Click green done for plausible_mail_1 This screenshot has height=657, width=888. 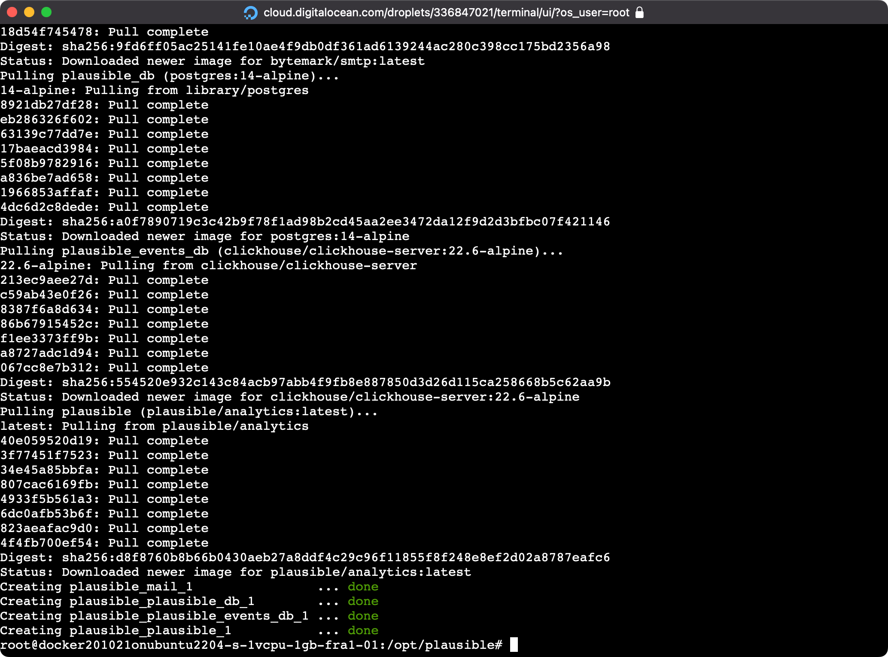click(x=363, y=587)
